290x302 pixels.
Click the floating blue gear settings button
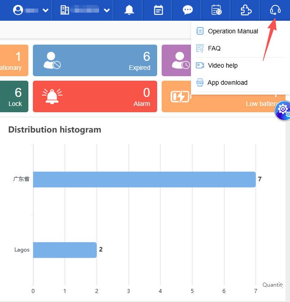(x=283, y=109)
